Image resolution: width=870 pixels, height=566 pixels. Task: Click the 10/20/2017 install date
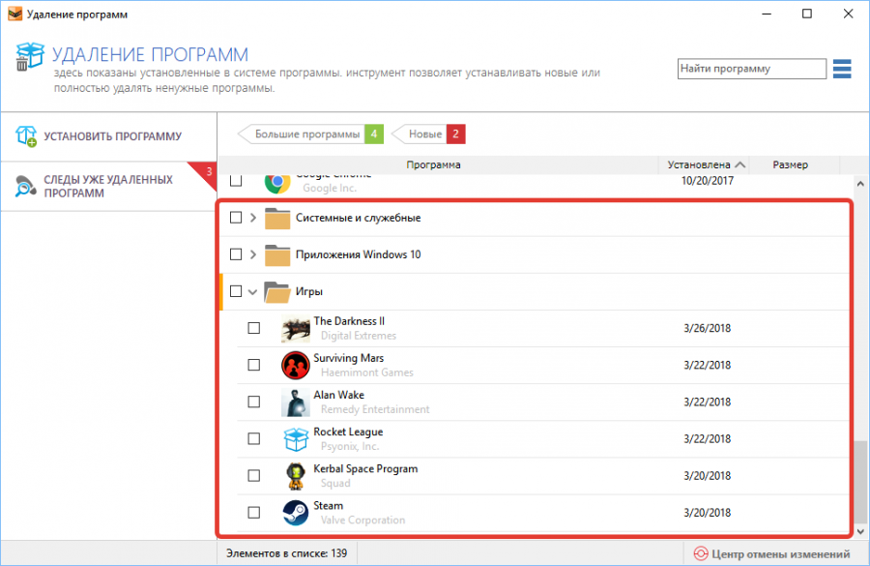point(707,181)
